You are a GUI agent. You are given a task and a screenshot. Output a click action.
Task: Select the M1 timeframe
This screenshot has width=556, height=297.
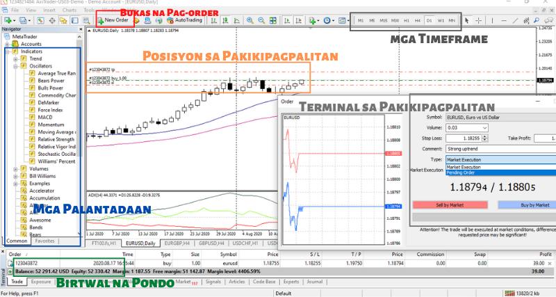[x=361, y=21]
